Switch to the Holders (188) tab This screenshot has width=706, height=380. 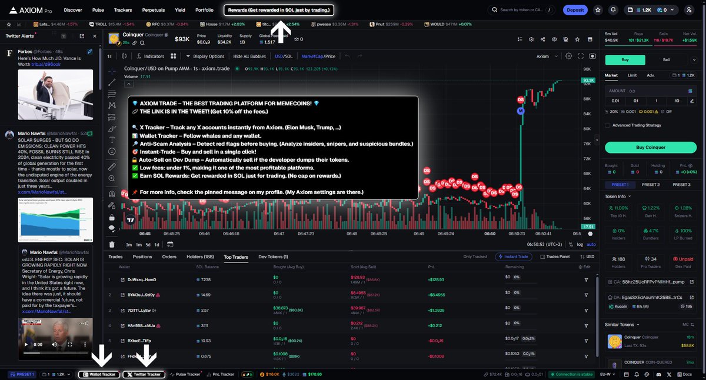point(201,257)
